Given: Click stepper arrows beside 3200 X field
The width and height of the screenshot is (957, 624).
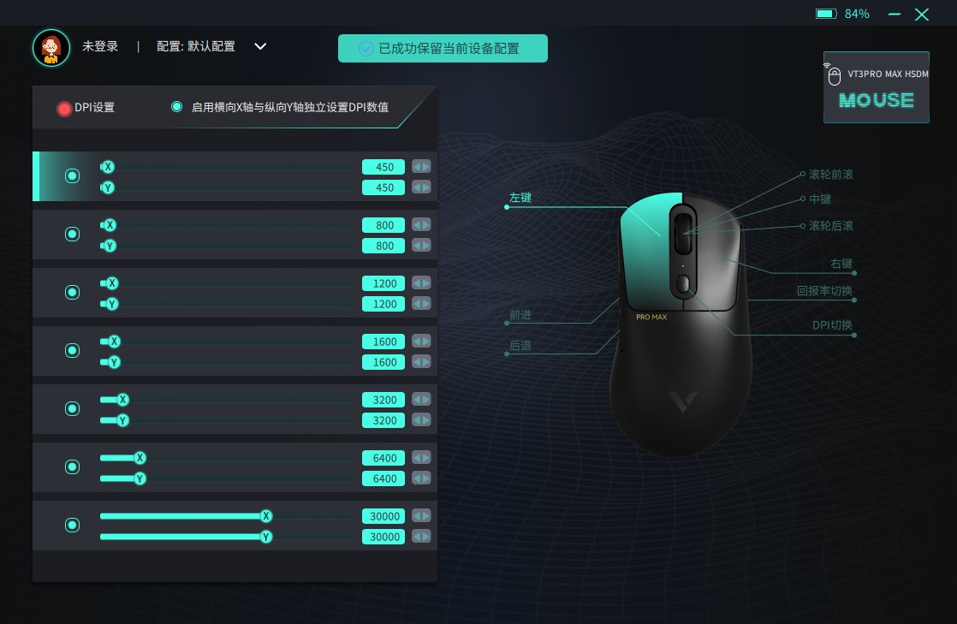Looking at the screenshot, I should pos(421,400).
